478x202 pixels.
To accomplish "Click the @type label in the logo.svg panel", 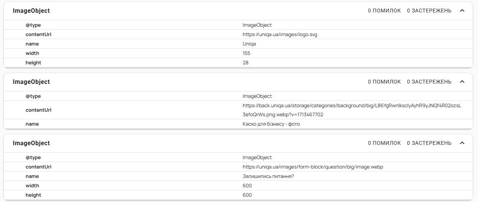I will [x=33, y=25].
